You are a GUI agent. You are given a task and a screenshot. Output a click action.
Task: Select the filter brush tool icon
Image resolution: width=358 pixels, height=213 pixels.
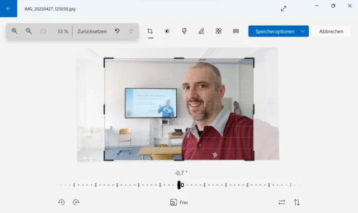(x=184, y=31)
